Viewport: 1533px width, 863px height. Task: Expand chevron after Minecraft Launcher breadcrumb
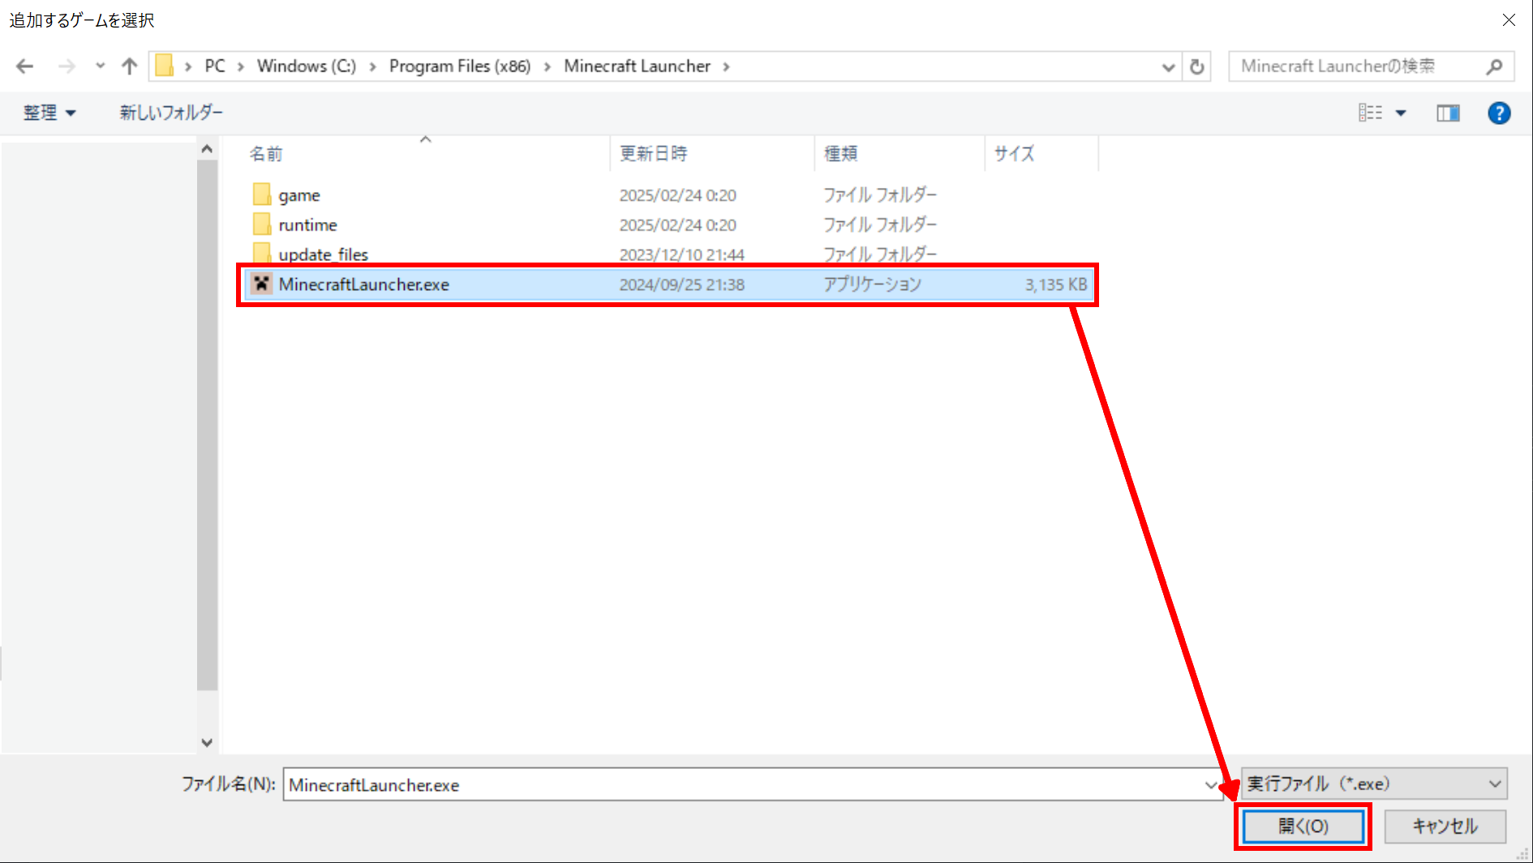click(726, 66)
